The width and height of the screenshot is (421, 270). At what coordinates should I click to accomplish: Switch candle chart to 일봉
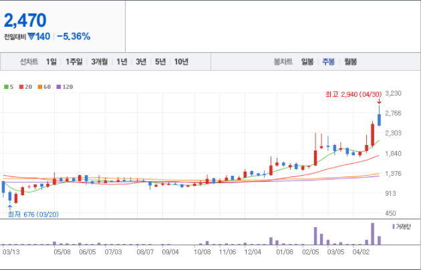coord(307,61)
